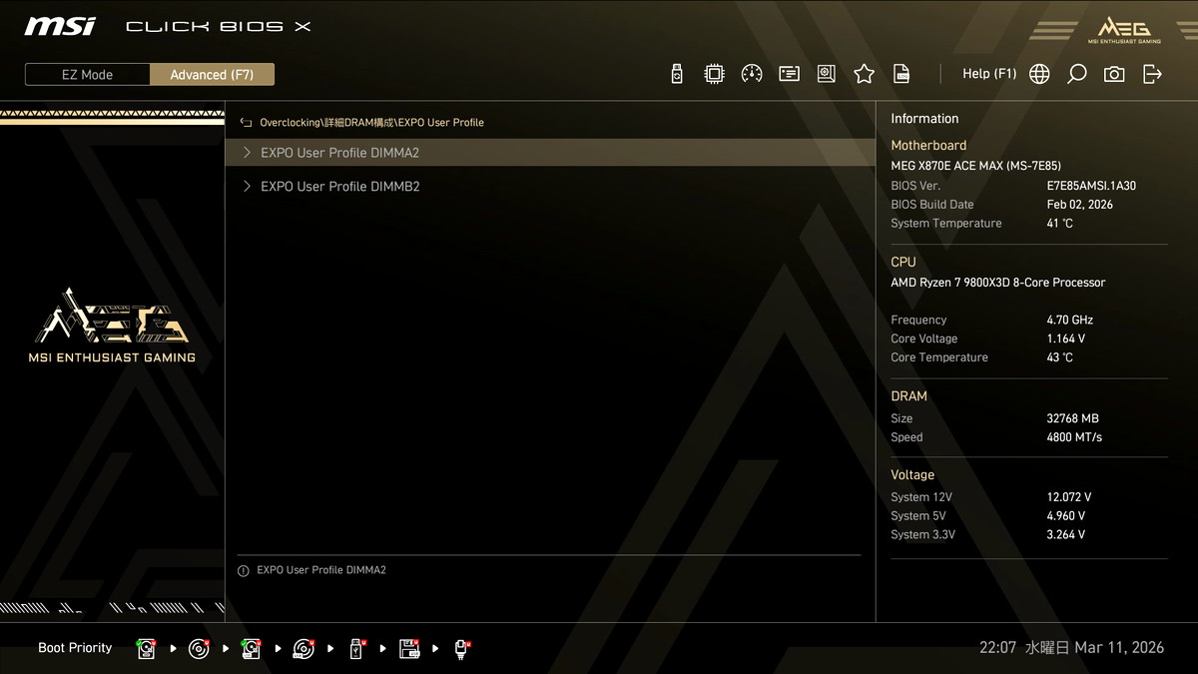Open the M-Flash USB update icon
1198x674 pixels.
pos(677,74)
